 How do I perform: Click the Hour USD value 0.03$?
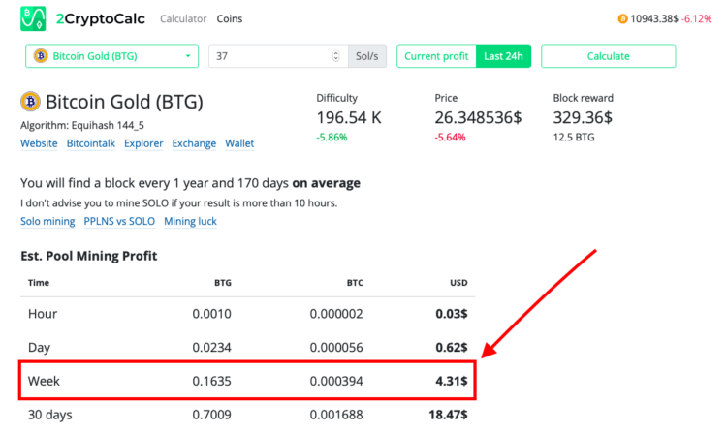pyautogui.click(x=451, y=314)
